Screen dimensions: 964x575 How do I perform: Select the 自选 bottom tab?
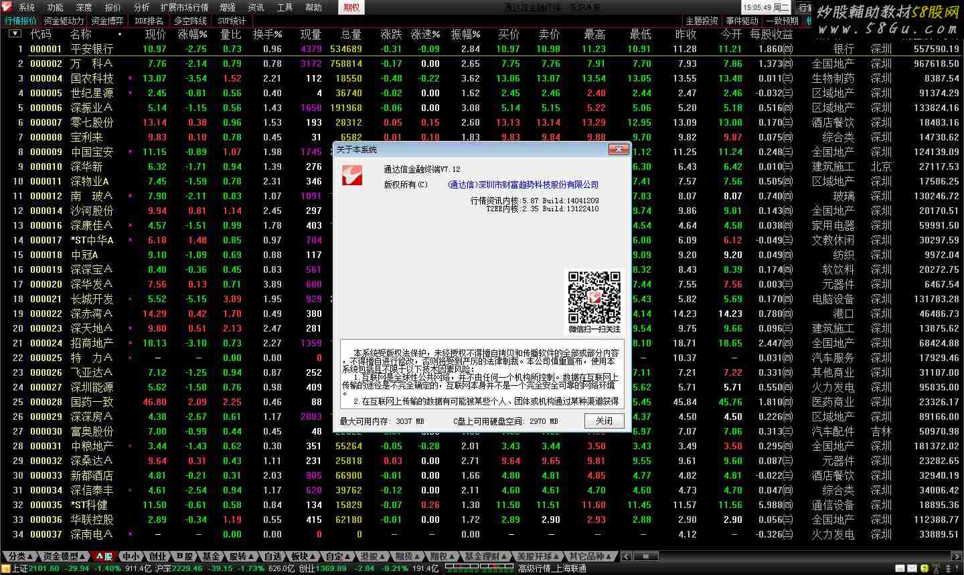(272, 556)
